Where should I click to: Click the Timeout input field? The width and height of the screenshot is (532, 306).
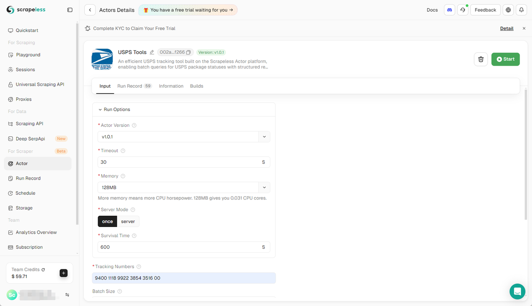(184, 162)
